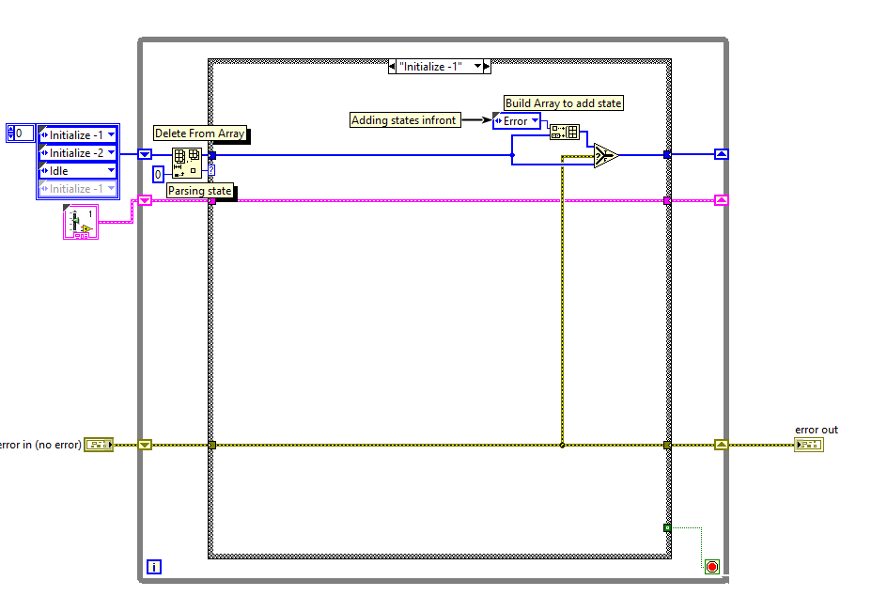Click the case structure's previous-case left arrow
The height and width of the screenshot is (612, 887).
coord(392,66)
